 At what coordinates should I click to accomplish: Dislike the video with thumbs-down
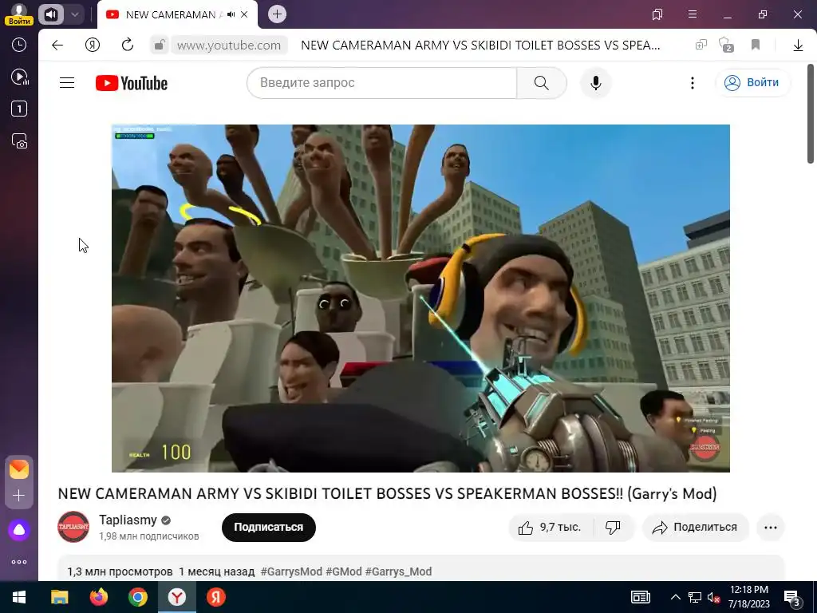pyautogui.click(x=614, y=528)
